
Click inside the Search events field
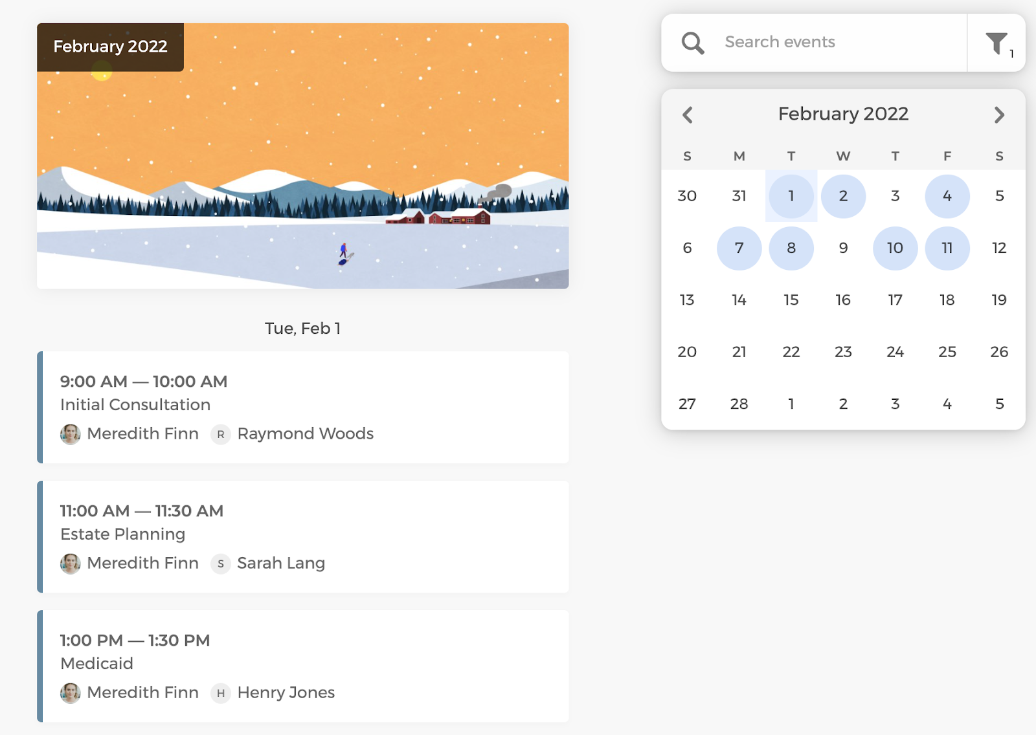[x=809, y=41]
